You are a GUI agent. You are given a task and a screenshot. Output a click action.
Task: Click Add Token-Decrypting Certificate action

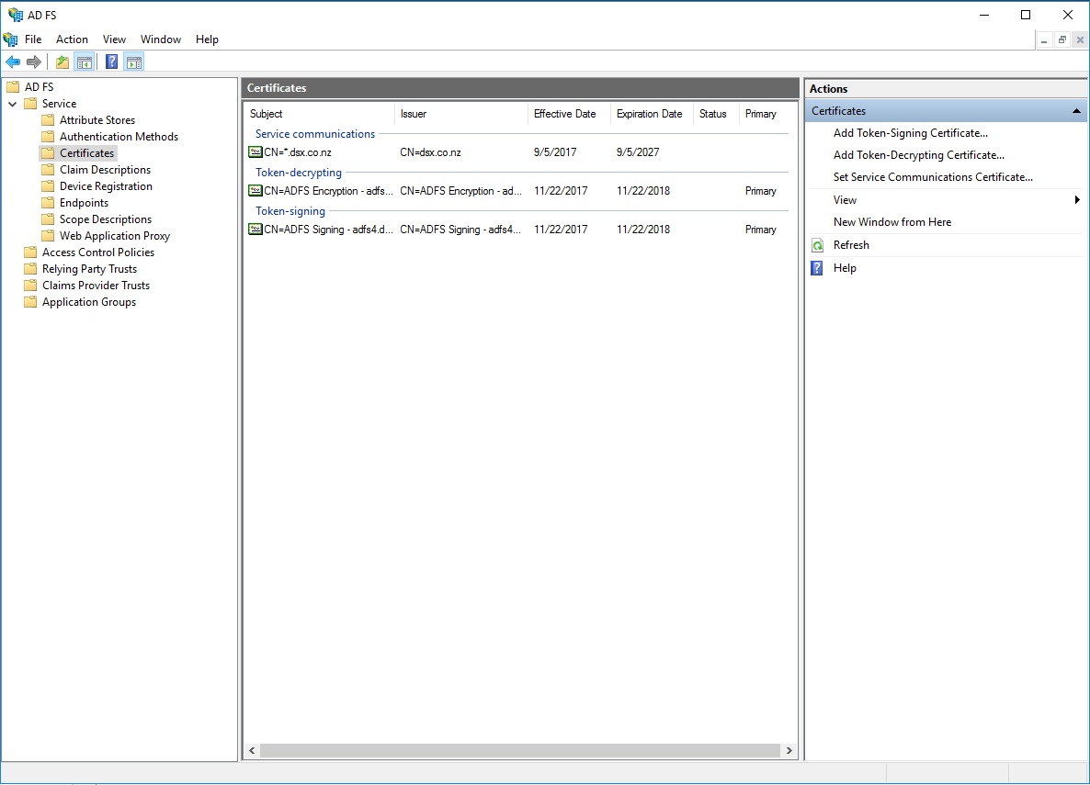click(x=919, y=155)
